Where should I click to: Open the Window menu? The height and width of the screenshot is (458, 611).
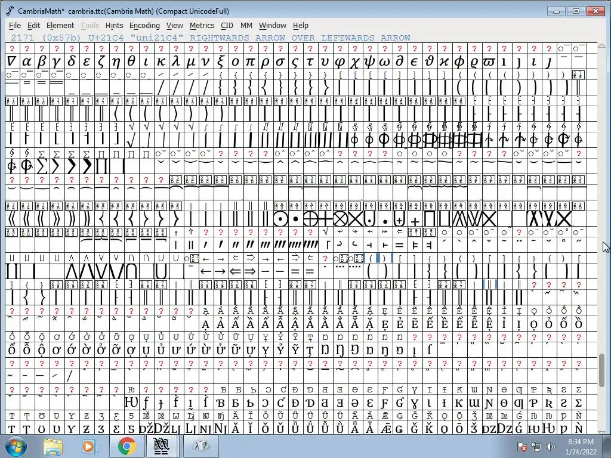click(x=272, y=25)
